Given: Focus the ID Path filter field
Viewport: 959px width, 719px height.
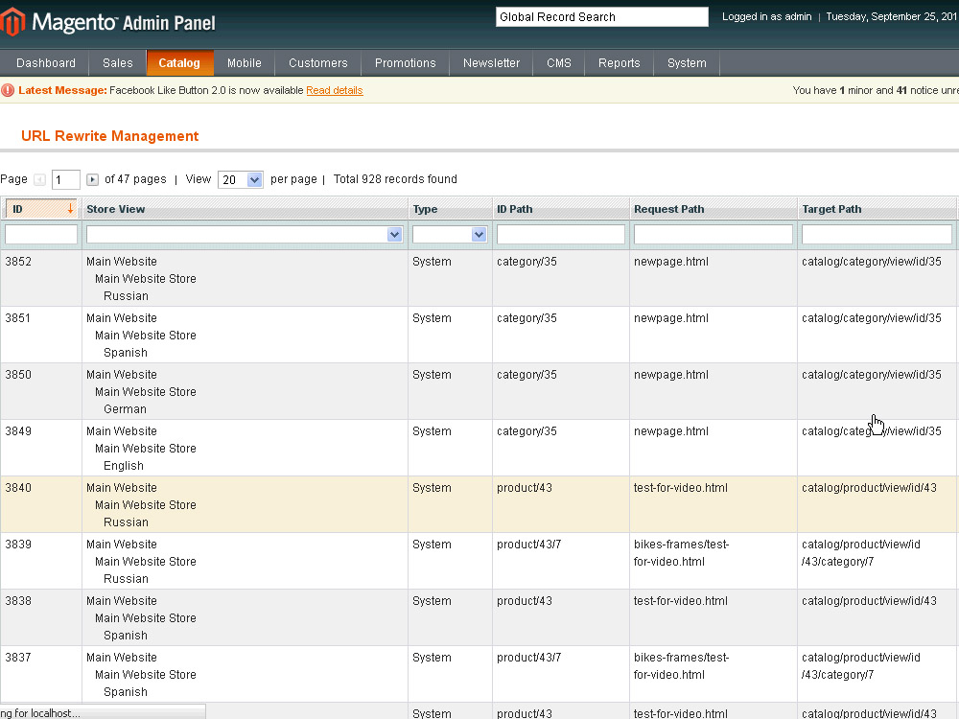Looking at the screenshot, I should pyautogui.click(x=560, y=234).
